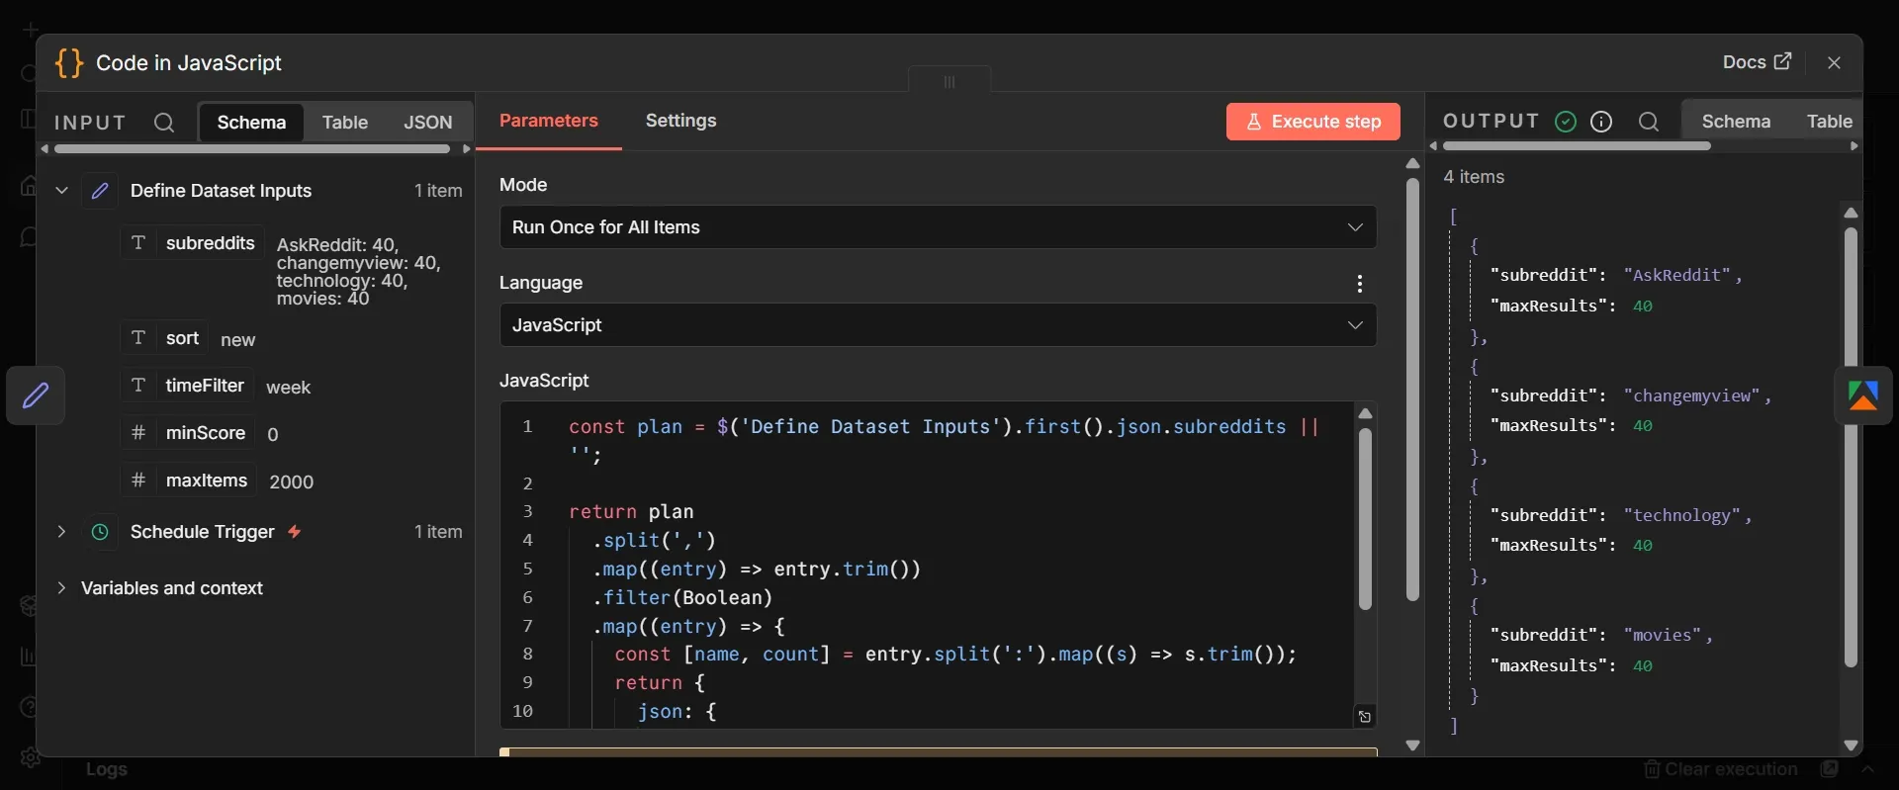Click the expand code editor icon
The width and height of the screenshot is (1899, 790).
(x=1365, y=717)
